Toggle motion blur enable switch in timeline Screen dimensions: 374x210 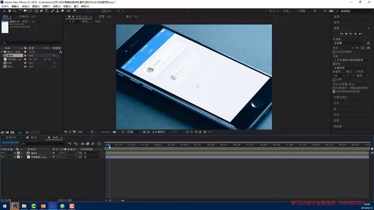pyautogui.click(x=93, y=143)
